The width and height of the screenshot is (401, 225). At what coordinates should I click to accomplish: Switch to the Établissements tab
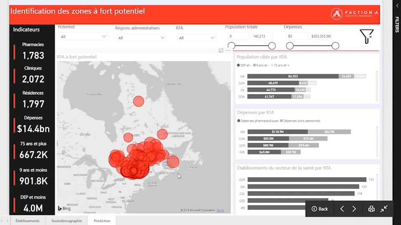tap(28, 221)
